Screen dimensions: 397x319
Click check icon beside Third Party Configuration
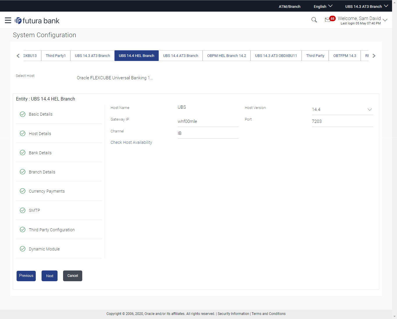(22, 230)
